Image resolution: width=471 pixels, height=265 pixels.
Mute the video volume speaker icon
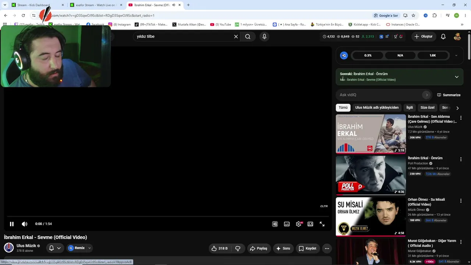pos(25,224)
